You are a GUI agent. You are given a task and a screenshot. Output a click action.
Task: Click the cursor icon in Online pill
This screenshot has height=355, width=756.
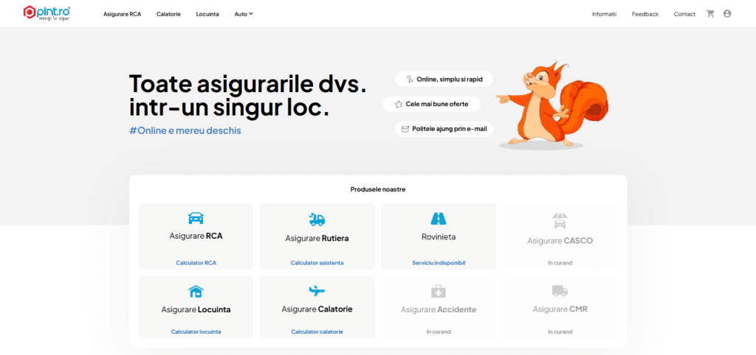click(410, 80)
